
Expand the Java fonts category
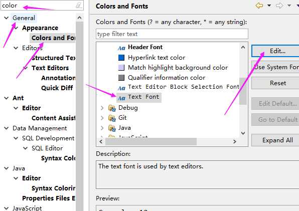102,128
